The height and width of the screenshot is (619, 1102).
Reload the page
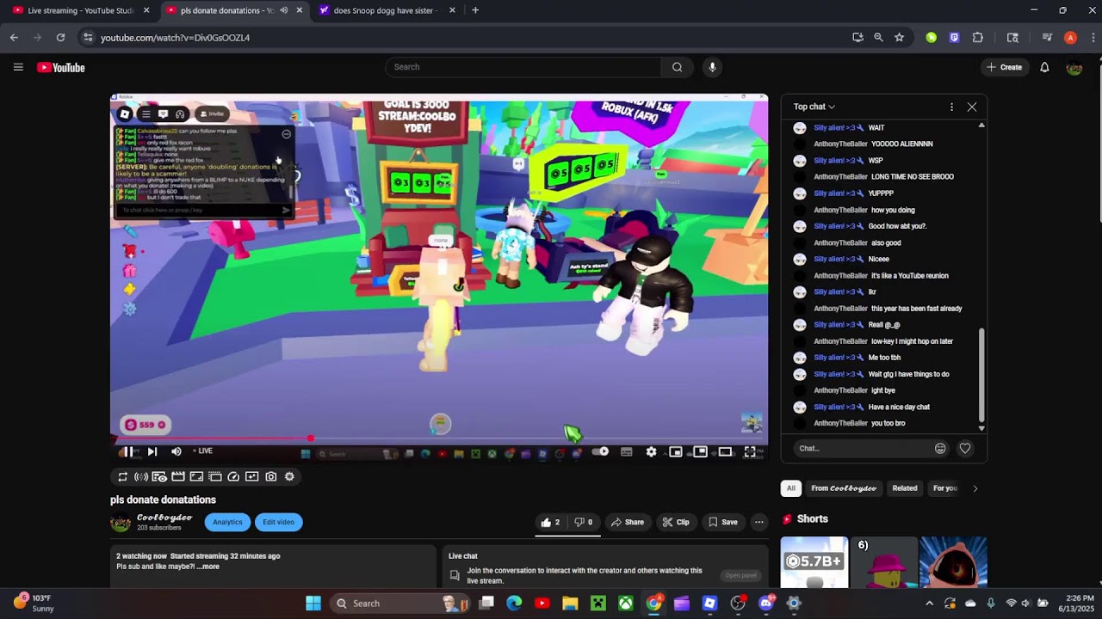[x=60, y=38]
